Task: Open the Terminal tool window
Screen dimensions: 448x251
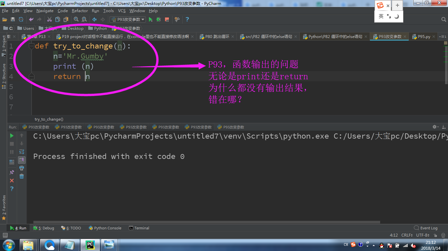Action: (x=139, y=228)
